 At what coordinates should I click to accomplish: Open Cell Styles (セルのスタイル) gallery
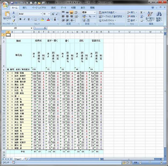(x=109, y=20)
